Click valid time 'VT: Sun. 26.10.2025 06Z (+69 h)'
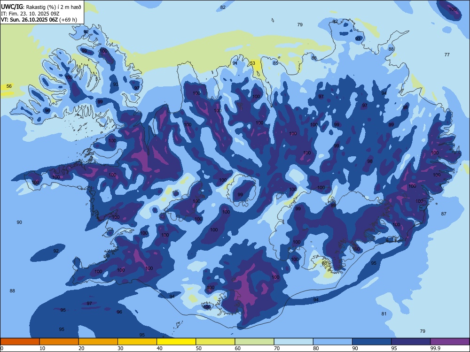Viewport: 470px width, 352px height. [x=39, y=20]
